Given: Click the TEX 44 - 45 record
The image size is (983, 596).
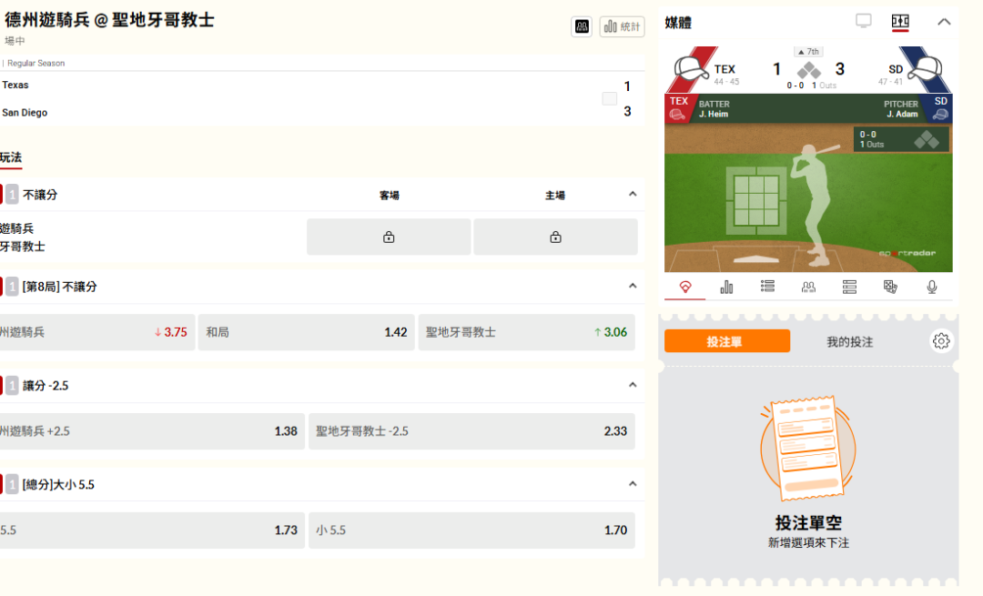Looking at the screenshot, I should pyautogui.click(x=726, y=82).
